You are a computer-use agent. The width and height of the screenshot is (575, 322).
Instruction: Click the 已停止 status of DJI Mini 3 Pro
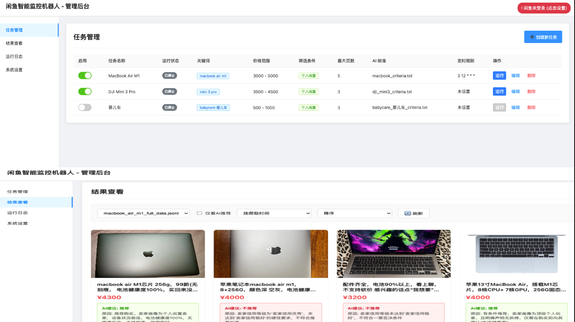coord(170,92)
